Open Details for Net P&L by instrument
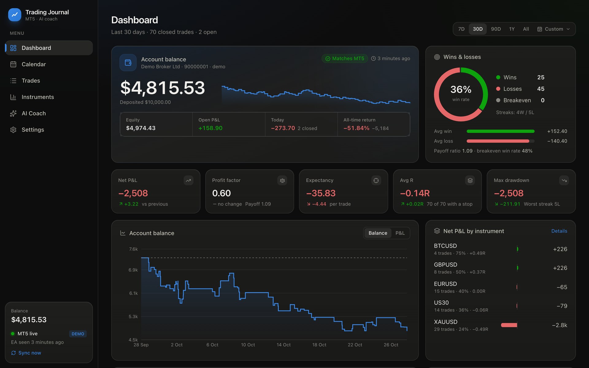 559,231
